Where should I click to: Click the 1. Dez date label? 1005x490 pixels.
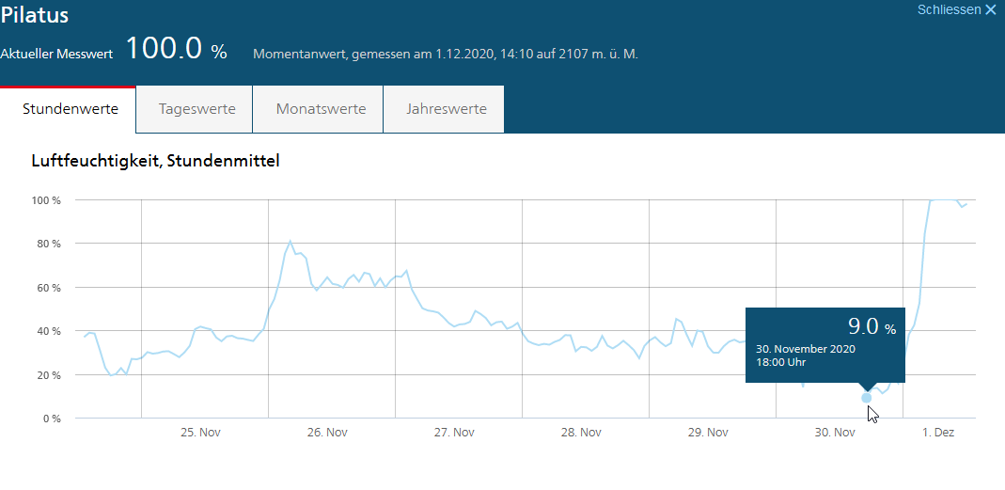coord(937,433)
